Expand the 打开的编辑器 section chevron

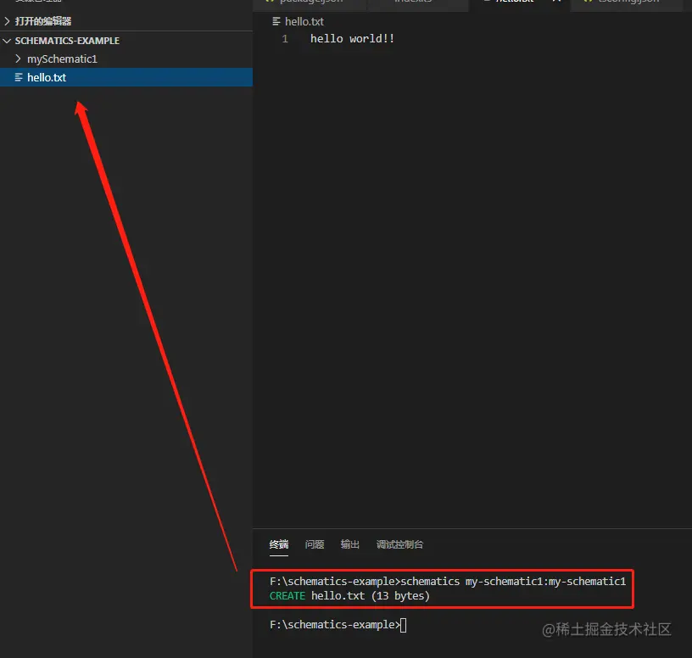pos(7,21)
